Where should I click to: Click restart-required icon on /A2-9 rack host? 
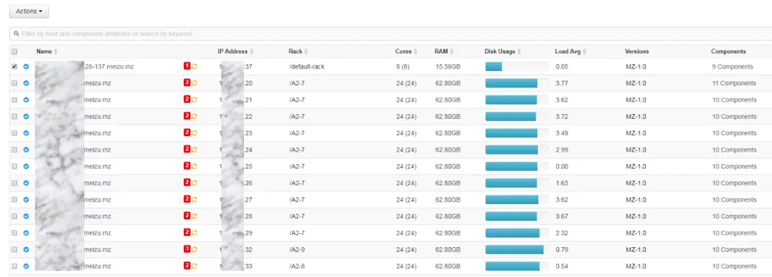pyautogui.click(x=195, y=249)
